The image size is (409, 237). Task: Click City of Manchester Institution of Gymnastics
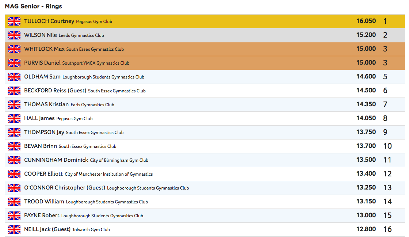point(108,174)
